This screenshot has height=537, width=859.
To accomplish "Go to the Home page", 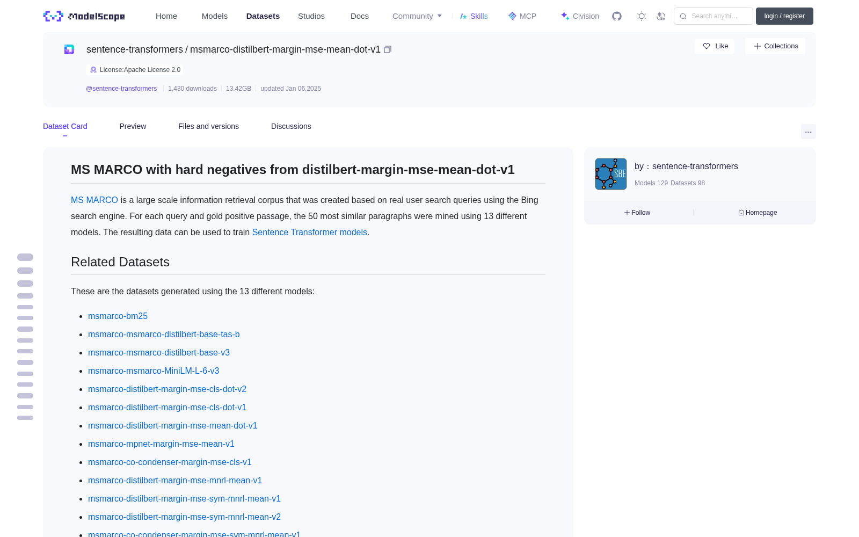I will pyautogui.click(x=166, y=16).
